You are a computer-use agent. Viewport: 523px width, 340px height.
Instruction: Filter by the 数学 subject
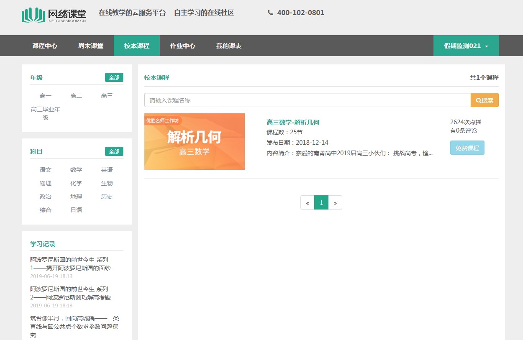coord(76,170)
